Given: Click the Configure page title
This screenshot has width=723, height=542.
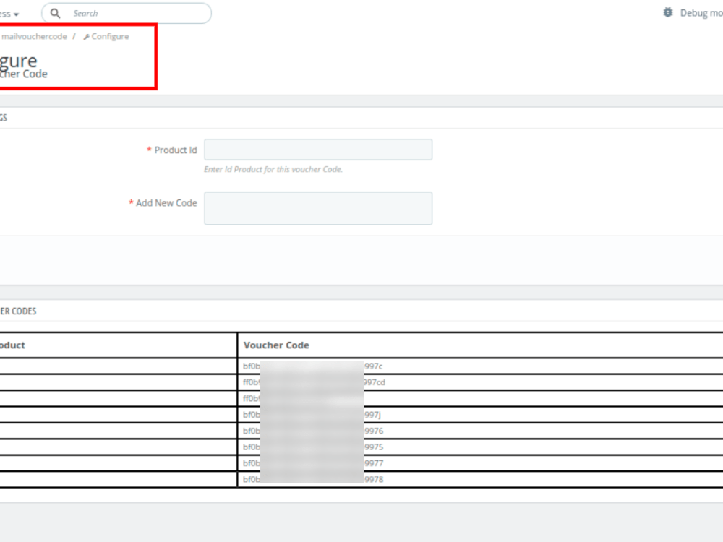Looking at the screenshot, I should [18, 60].
